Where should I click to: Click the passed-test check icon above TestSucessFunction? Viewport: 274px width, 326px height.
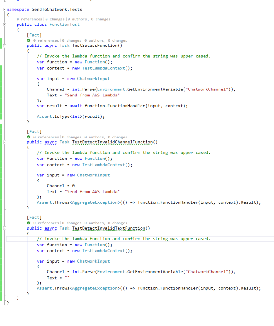(x=29, y=40)
